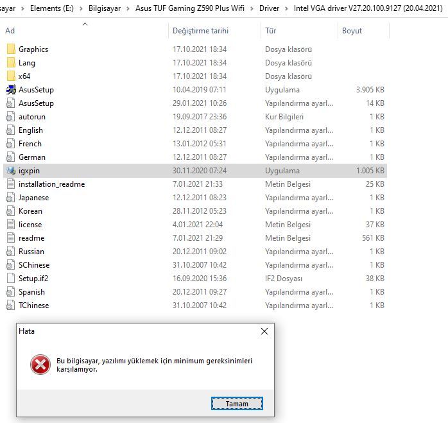Image resolution: width=448 pixels, height=423 pixels.
Task: Go to Driver folder in breadcrumb
Action: (x=269, y=8)
